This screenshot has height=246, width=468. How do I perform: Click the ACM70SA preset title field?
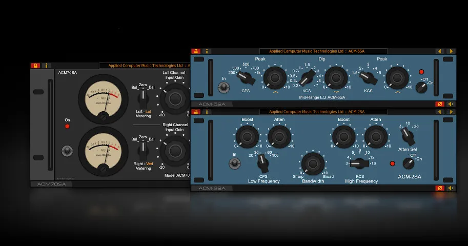(x=145, y=66)
